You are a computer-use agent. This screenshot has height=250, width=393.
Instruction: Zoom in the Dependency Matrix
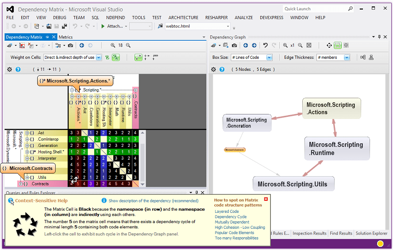(x=113, y=45)
